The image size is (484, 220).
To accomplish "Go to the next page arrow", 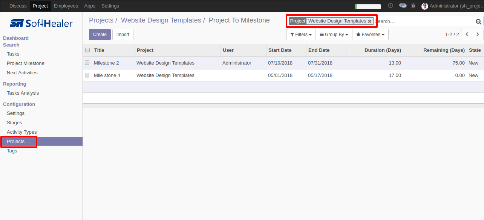I will [478, 34].
